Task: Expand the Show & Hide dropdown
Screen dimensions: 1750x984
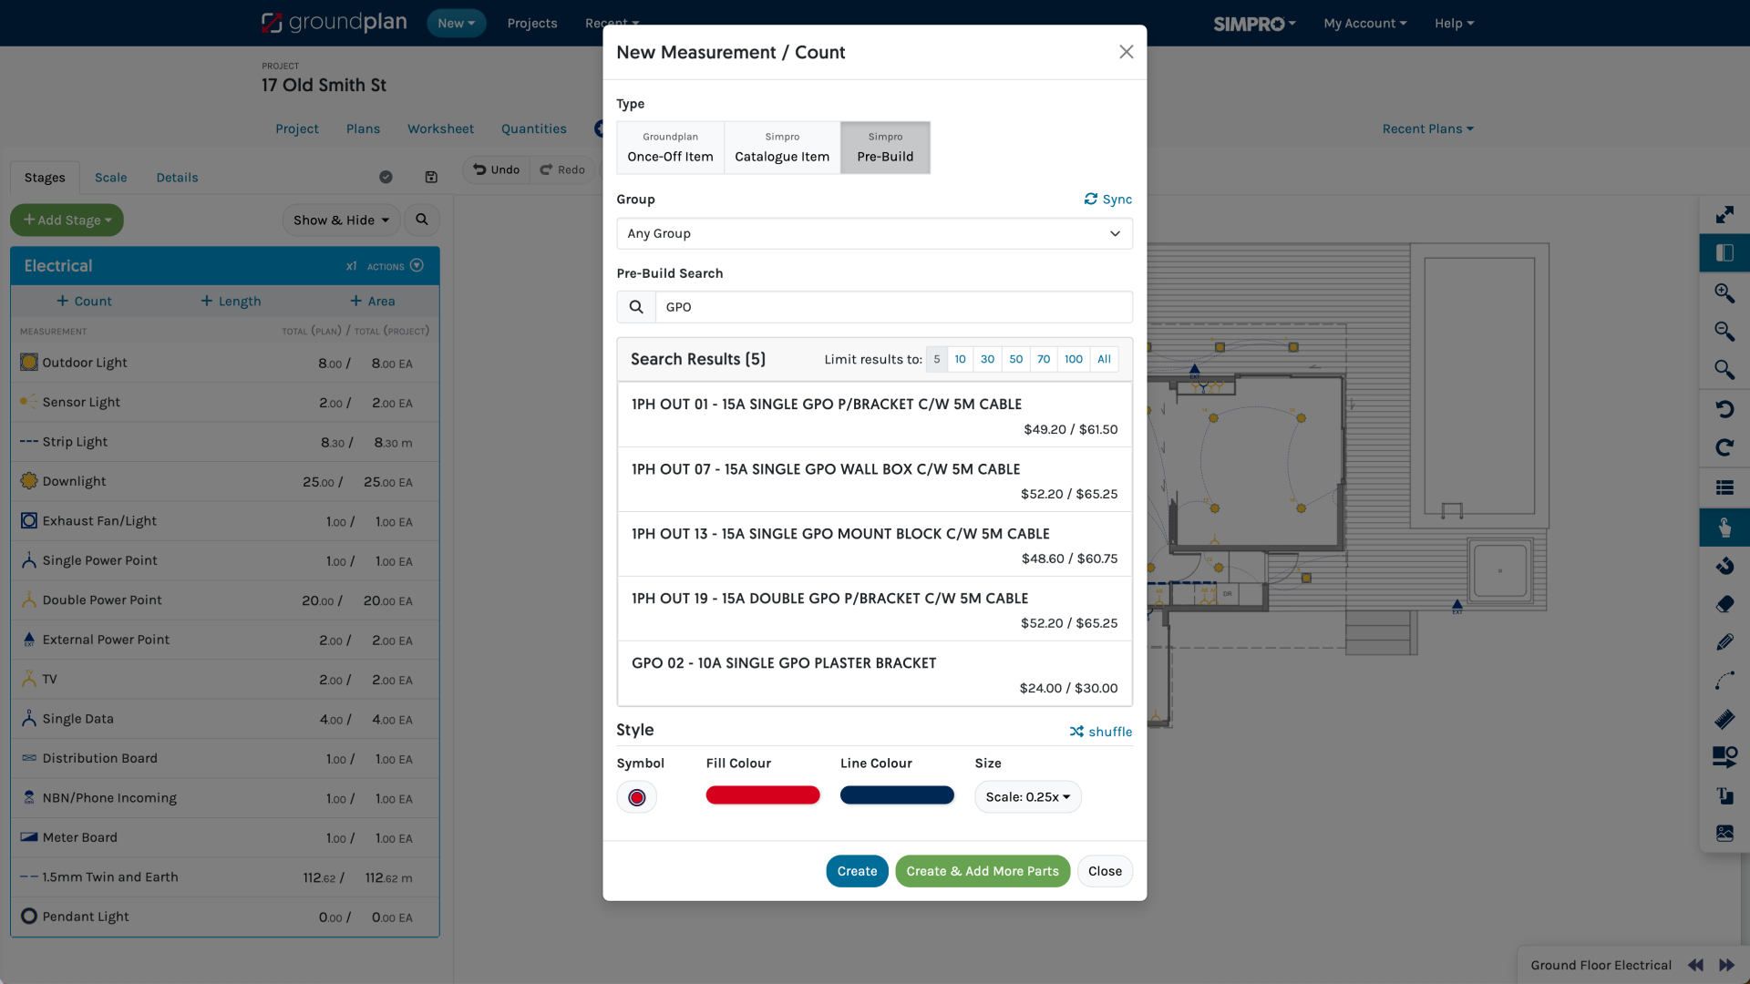Action: pyautogui.click(x=341, y=220)
